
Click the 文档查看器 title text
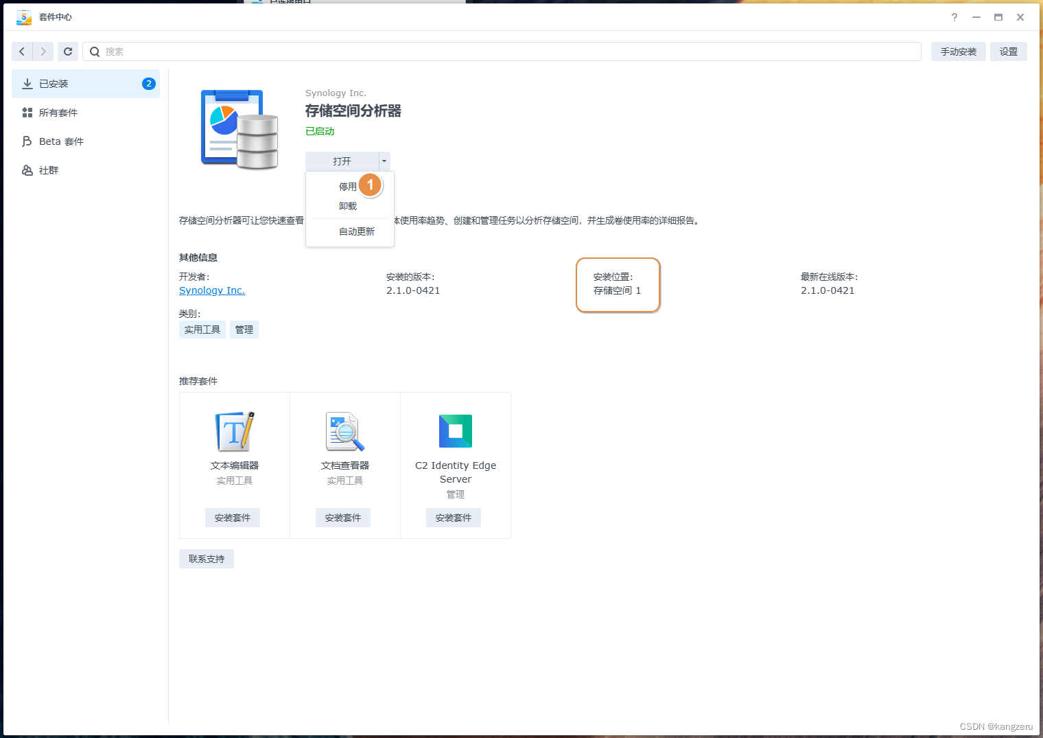345,465
